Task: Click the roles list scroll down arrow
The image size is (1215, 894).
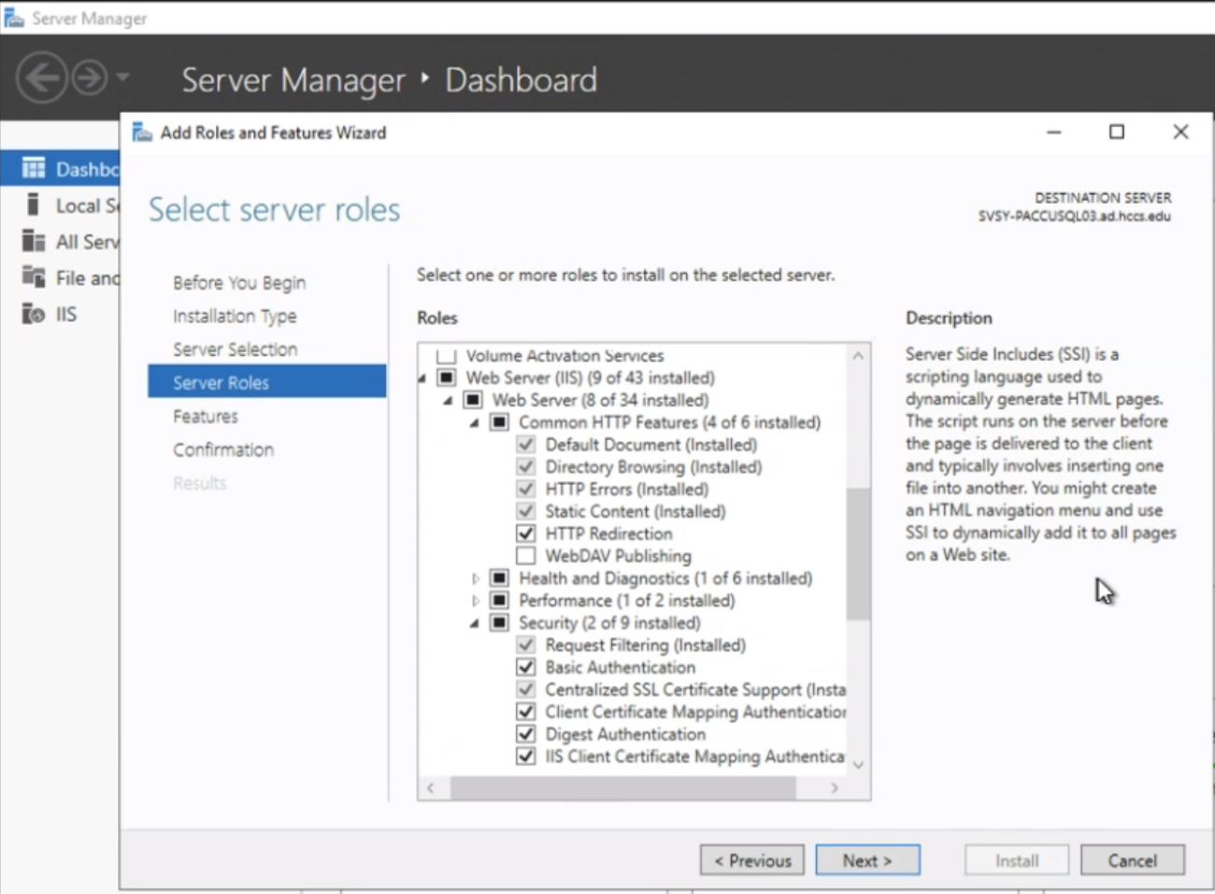Action: [858, 764]
